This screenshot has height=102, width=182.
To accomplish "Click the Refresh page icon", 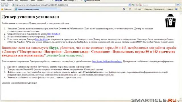I will point(133,5).
